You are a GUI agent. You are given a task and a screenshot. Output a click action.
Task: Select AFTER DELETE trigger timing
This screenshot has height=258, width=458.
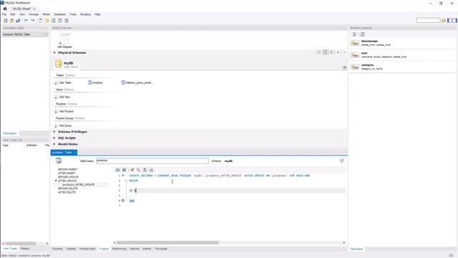(x=67, y=192)
